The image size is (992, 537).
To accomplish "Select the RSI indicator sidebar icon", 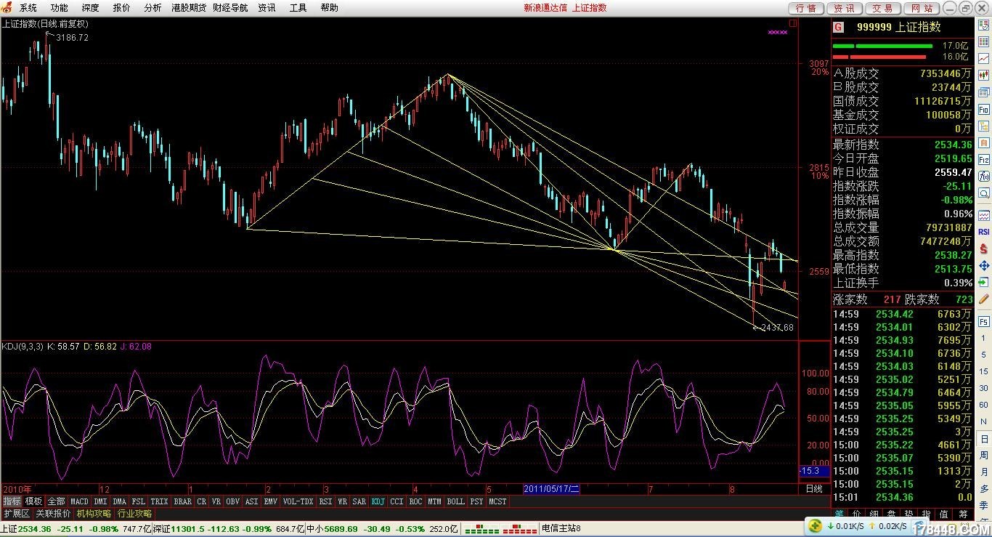I will pyautogui.click(x=983, y=233).
